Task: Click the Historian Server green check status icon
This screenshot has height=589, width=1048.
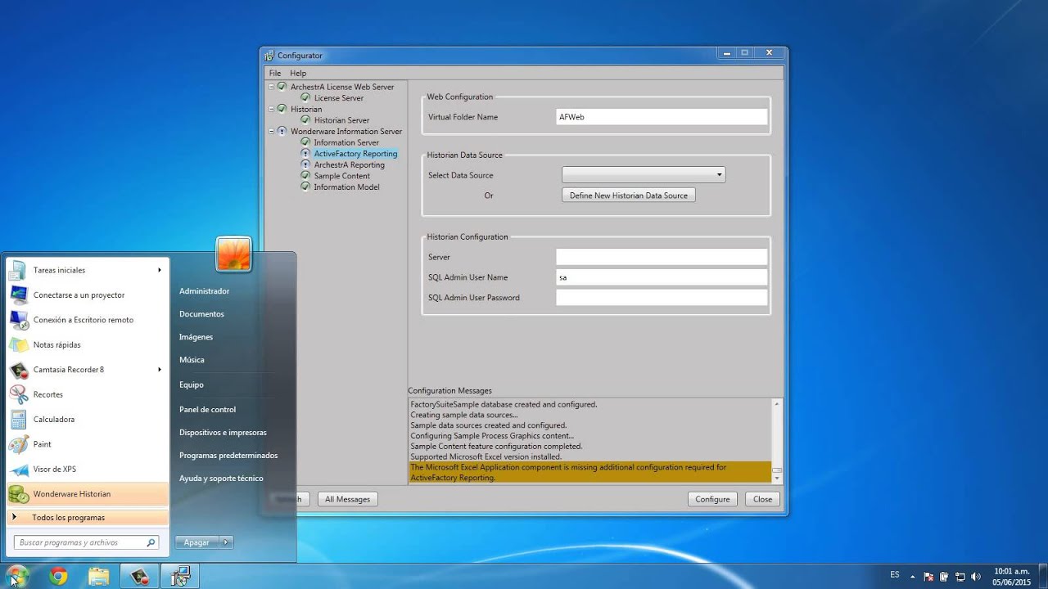Action: click(x=305, y=119)
